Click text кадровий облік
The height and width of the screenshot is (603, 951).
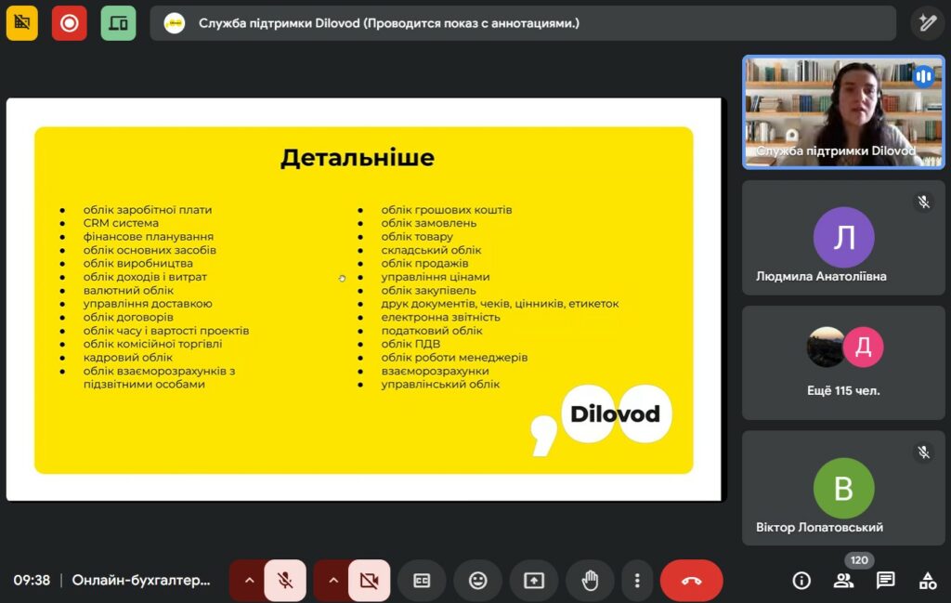coord(128,357)
